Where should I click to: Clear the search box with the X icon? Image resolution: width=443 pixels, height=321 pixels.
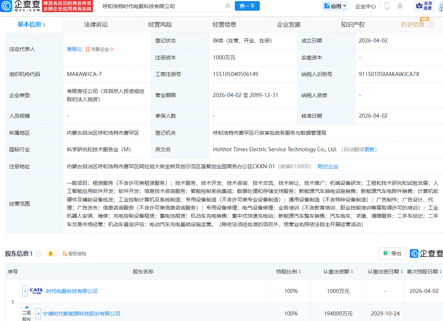(x=227, y=6)
